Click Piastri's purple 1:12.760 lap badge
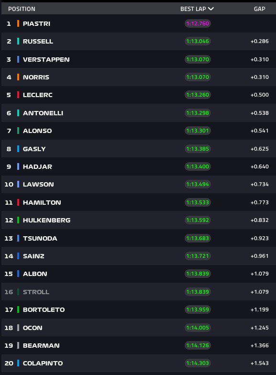 [x=198, y=23]
